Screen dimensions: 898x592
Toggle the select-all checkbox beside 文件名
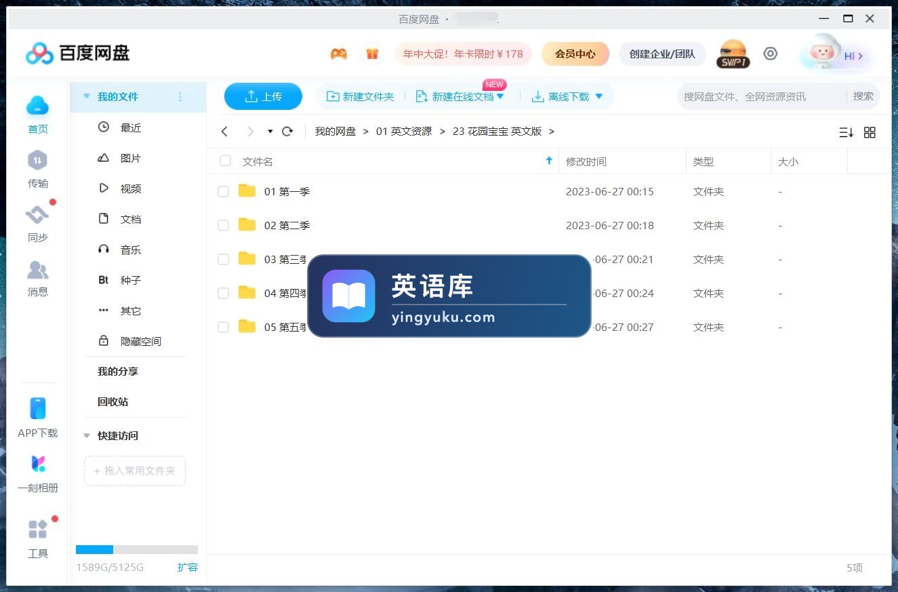tap(226, 161)
